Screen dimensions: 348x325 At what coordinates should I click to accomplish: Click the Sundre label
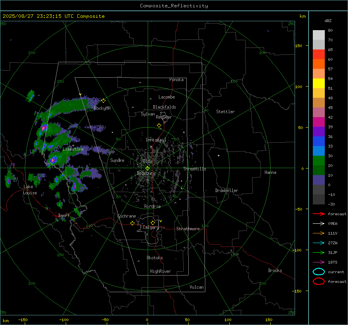tap(117, 160)
